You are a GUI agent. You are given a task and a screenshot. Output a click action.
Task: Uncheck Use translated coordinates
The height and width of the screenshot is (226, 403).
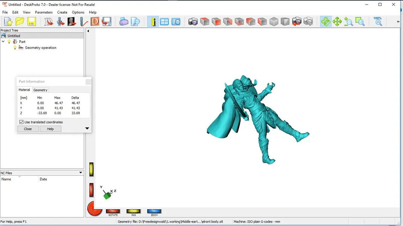[x=21, y=122]
